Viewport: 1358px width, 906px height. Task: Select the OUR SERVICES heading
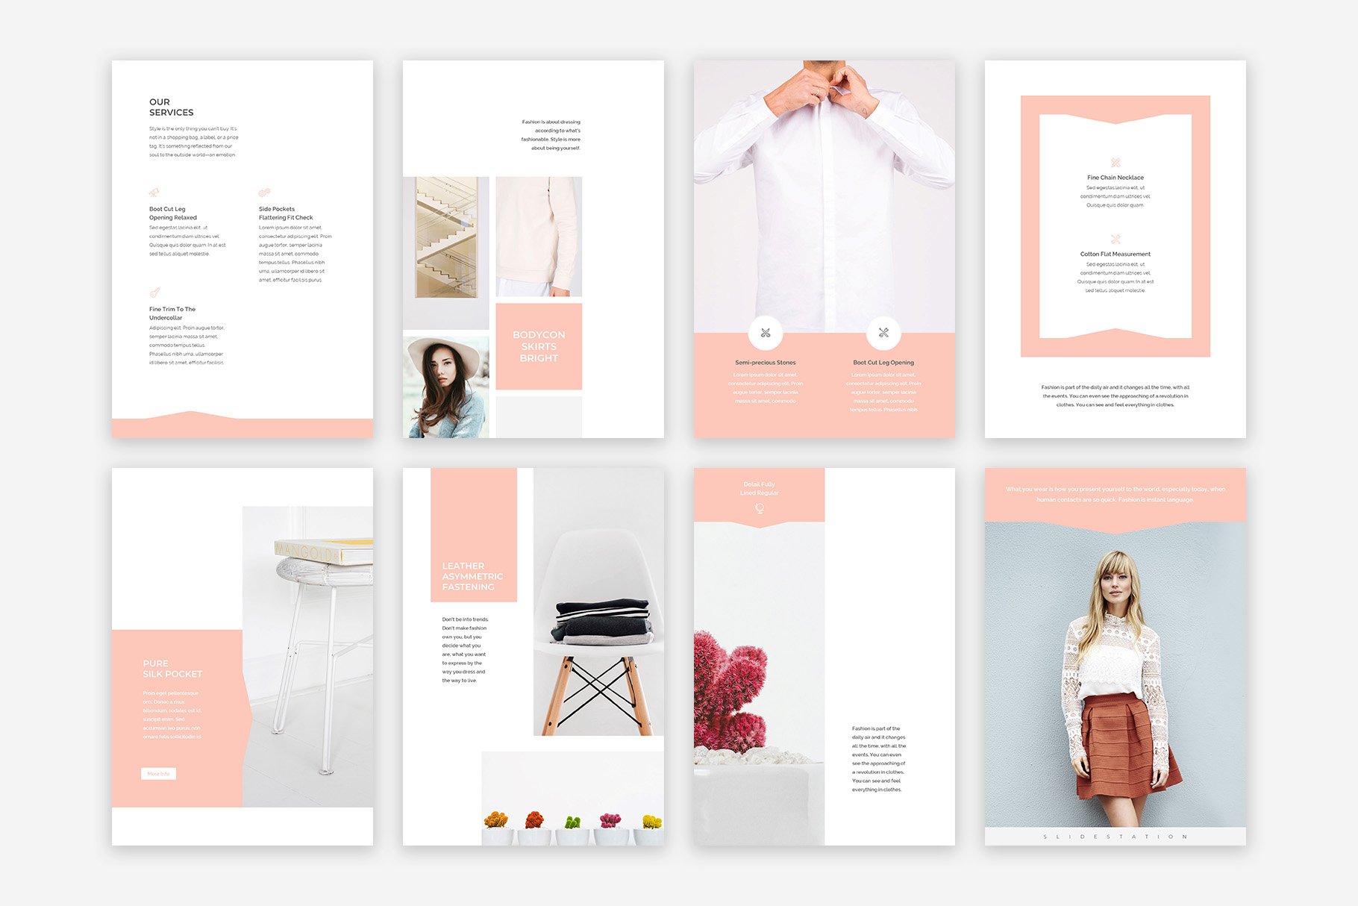pyautogui.click(x=170, y=107)
